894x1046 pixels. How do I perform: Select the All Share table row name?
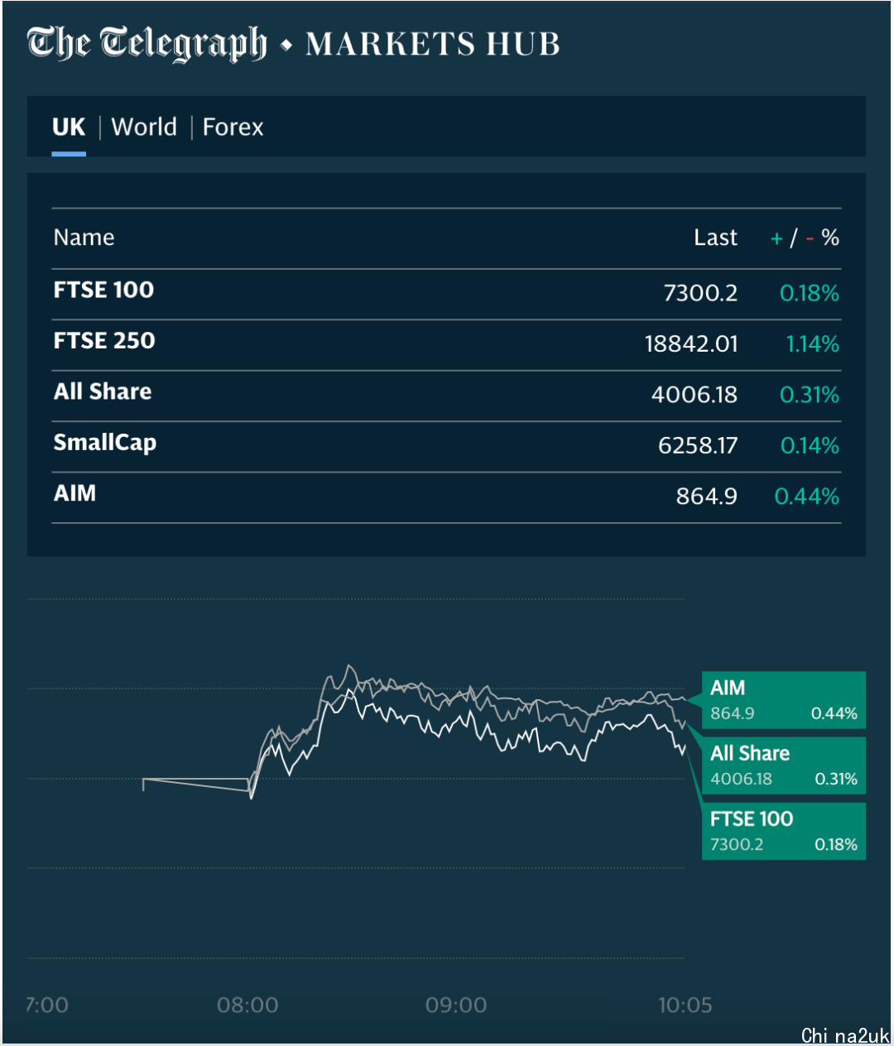point(103,391)
